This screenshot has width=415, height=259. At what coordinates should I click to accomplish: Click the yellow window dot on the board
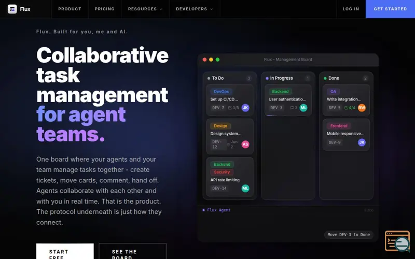pyautogui.click(x=211, y=60)
